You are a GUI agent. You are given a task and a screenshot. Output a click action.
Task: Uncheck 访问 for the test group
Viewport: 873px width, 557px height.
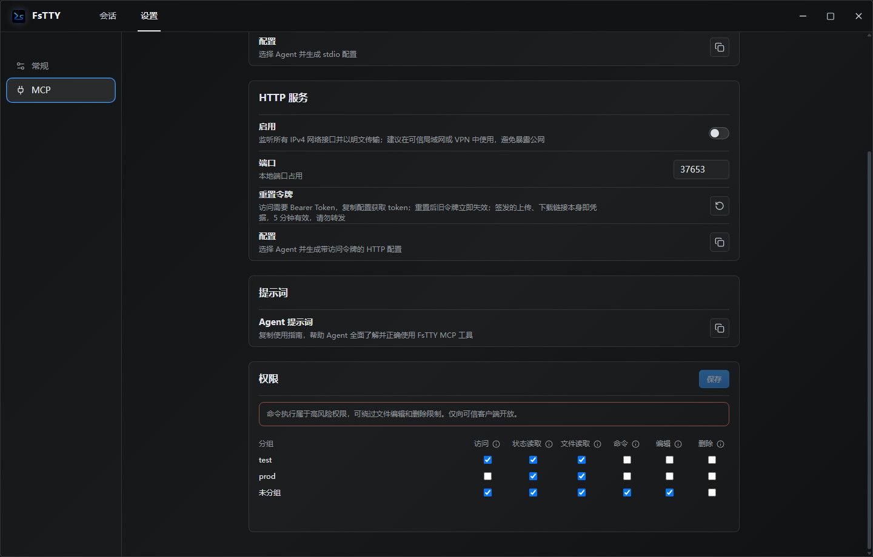pyautogui.click(x=488, y=460)
